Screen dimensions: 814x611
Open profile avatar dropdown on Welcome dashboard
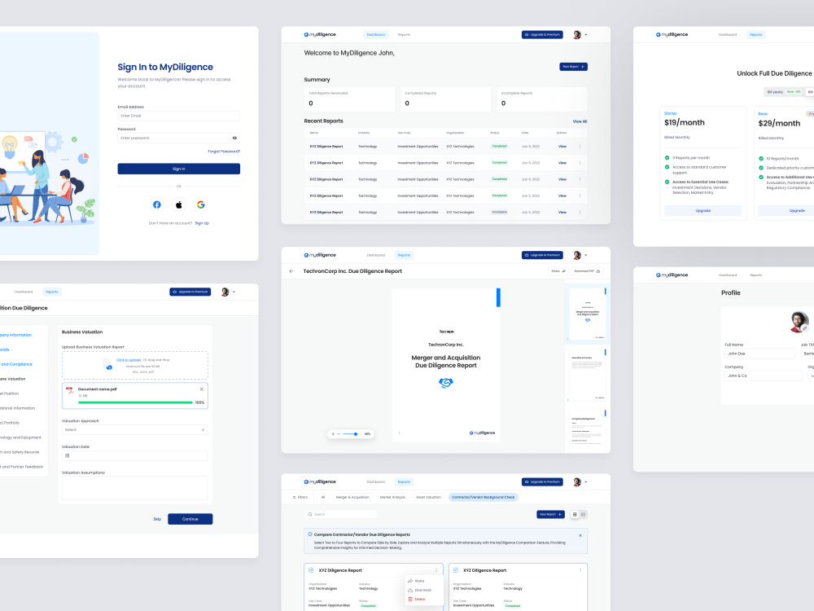point(580,35)
